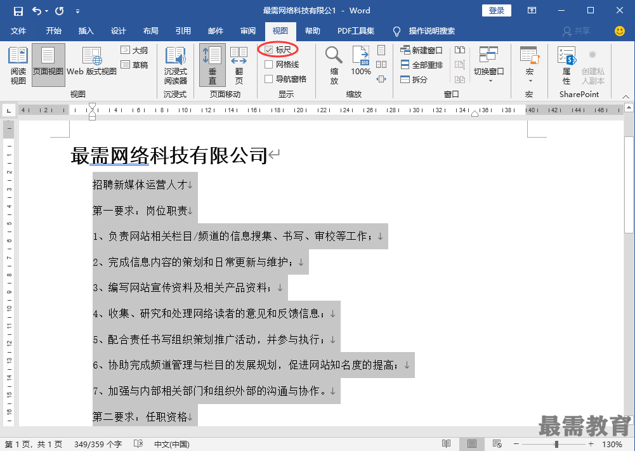Viewport: 635px width, 451px height.
Task: Click the zoom slider handle
Action: point(556,444)
